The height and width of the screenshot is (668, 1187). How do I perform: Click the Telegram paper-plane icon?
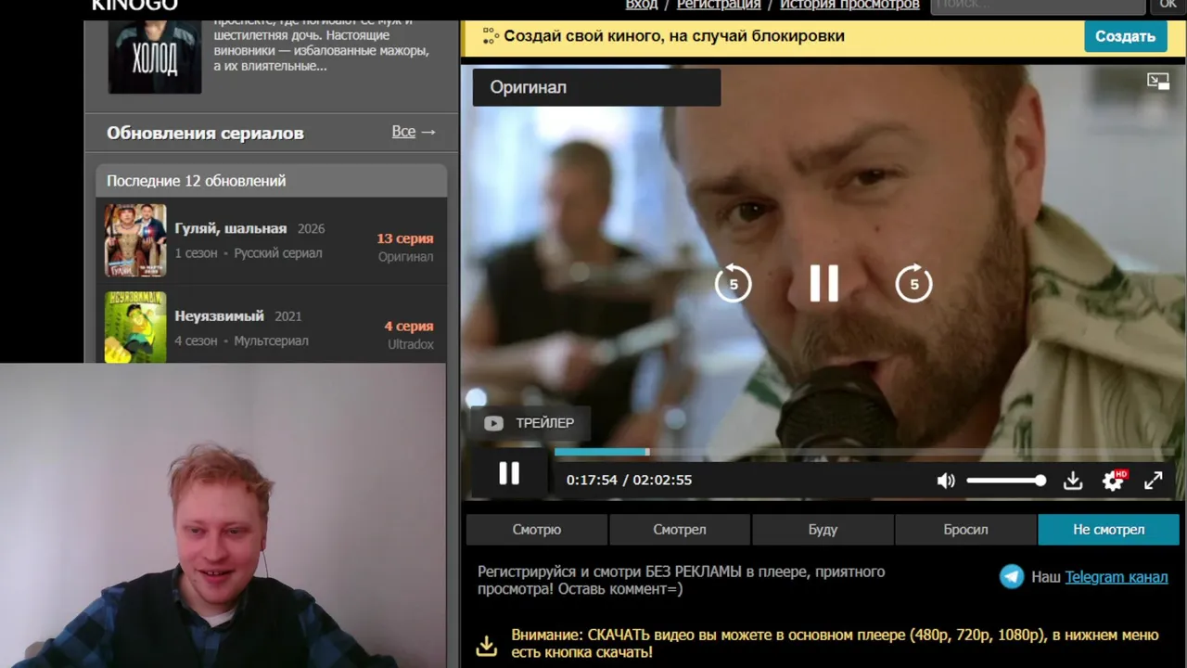1012,577
